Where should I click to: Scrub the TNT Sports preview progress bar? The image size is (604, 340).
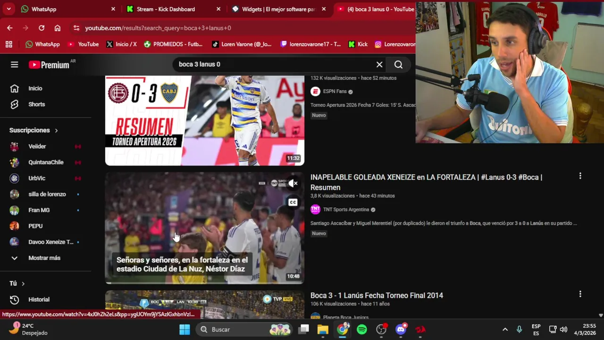pyautogui.click(x=205, y=283)
